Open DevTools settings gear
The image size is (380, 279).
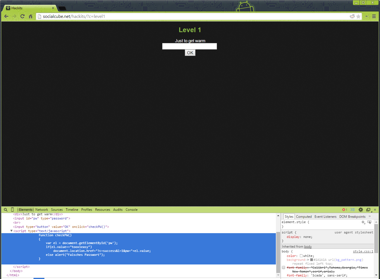click(361, 210)
